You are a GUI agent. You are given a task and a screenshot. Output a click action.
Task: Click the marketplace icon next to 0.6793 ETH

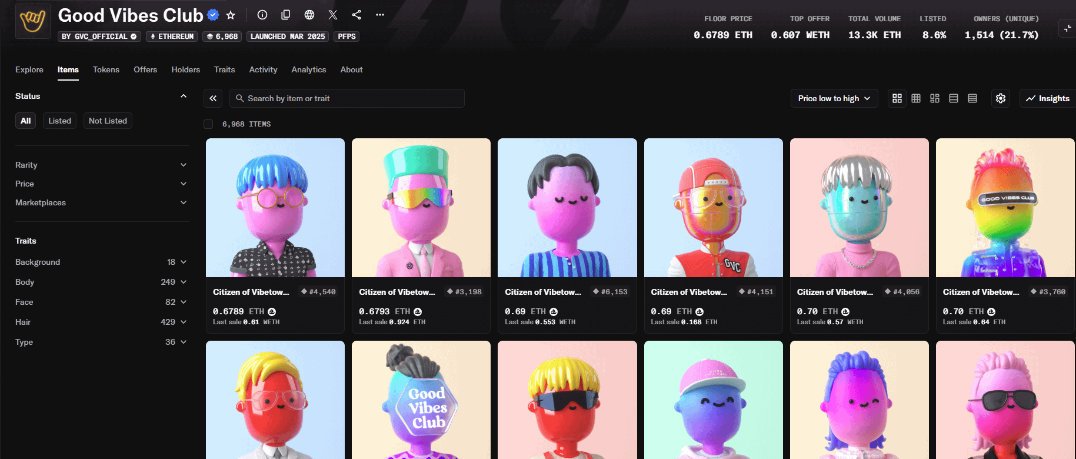[x=418, y=311]
